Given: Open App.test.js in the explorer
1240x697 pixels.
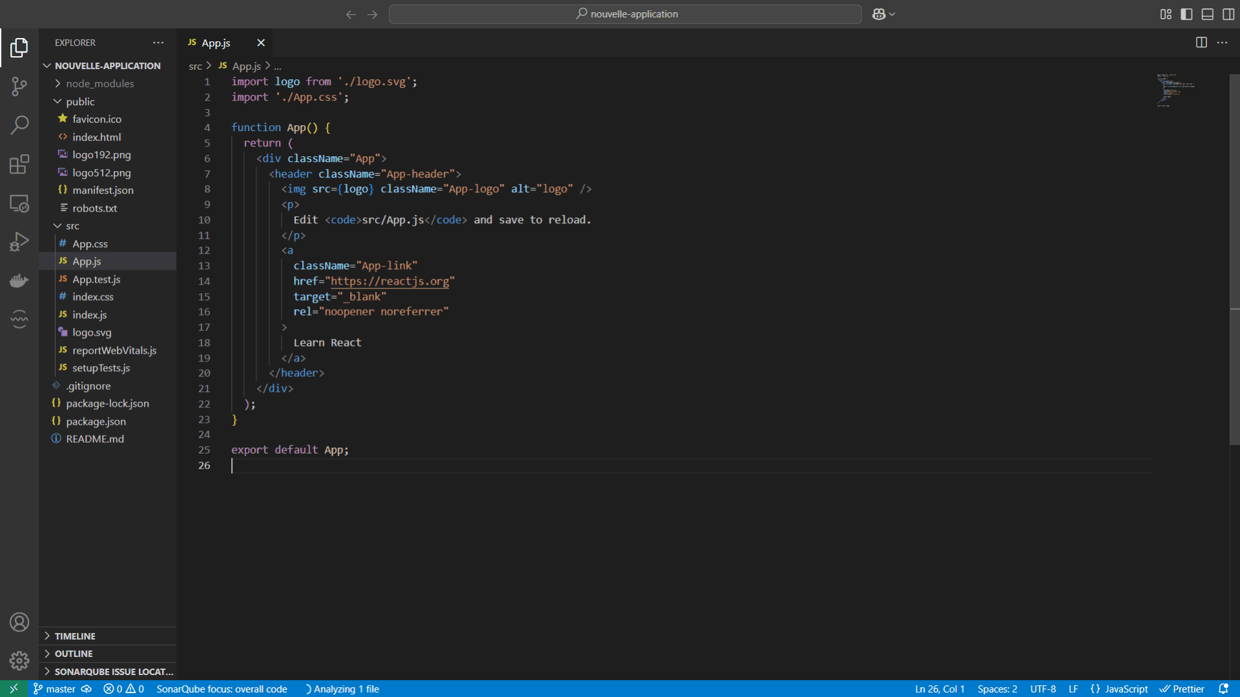Looking at the screenshot, I should (107, 279).
